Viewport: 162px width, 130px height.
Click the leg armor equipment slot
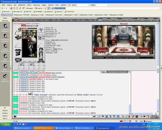coord(41,53)
